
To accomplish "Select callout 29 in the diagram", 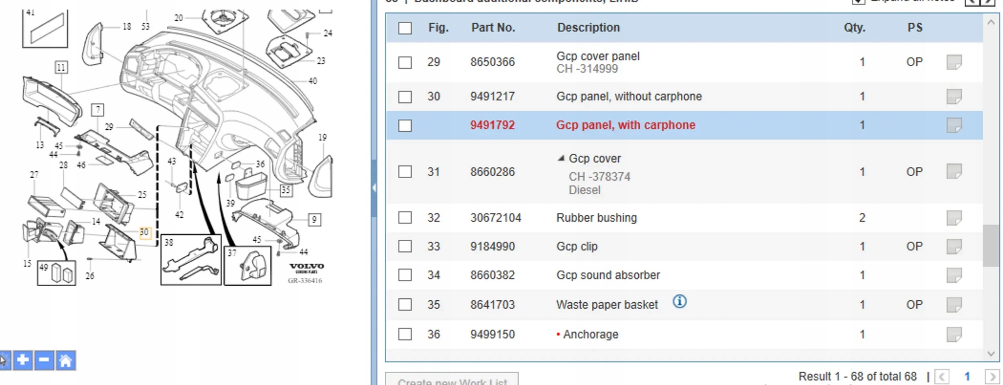I will [x=109, y=127].
